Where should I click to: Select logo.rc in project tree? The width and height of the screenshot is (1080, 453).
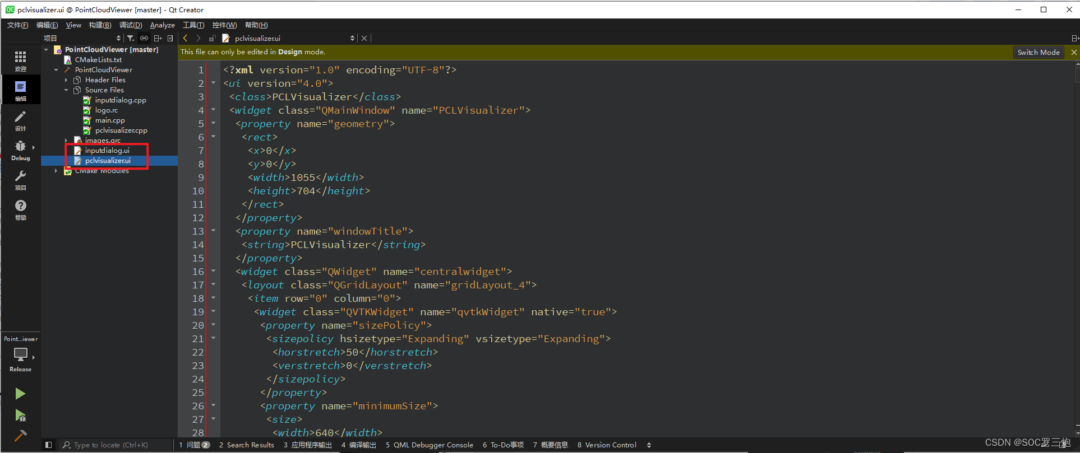click(x=107, y=110)
